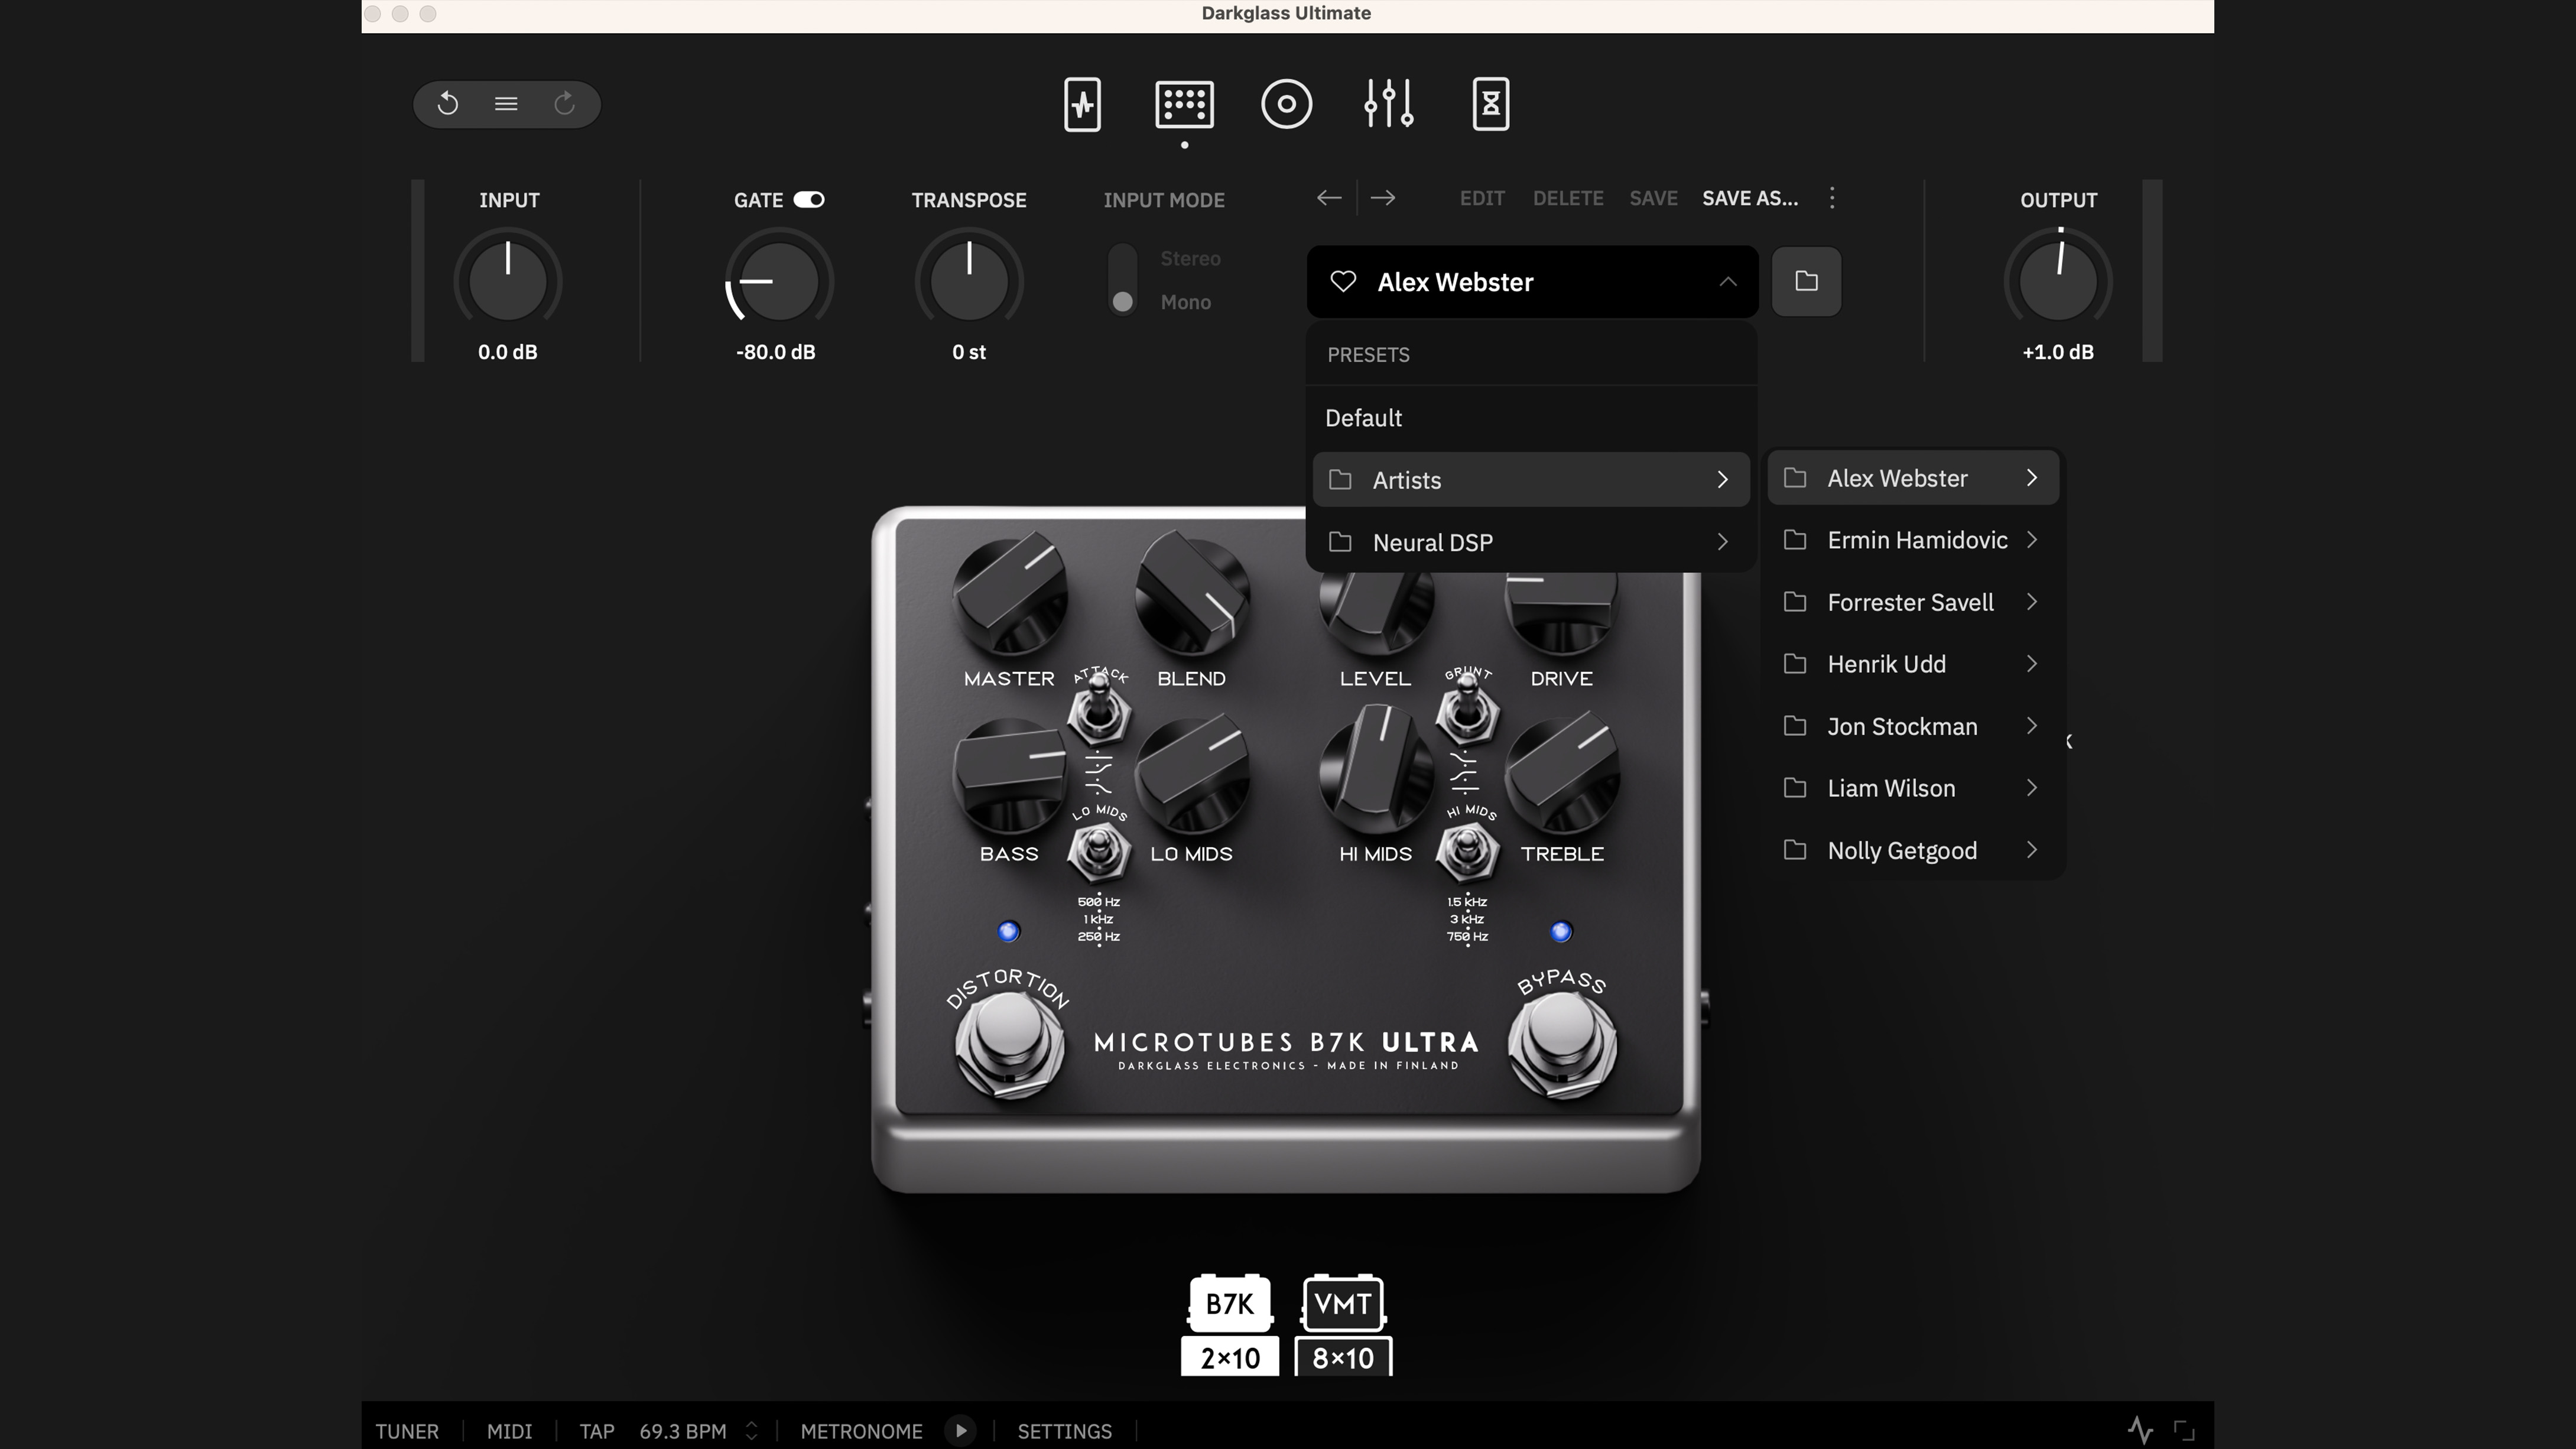2576x1449 pixels.
Task: Click the BLEND knob on pedal
Action: [1192, 594]
